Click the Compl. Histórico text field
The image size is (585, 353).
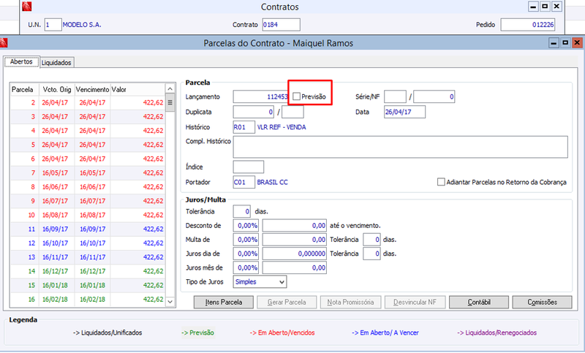[400, 147]
